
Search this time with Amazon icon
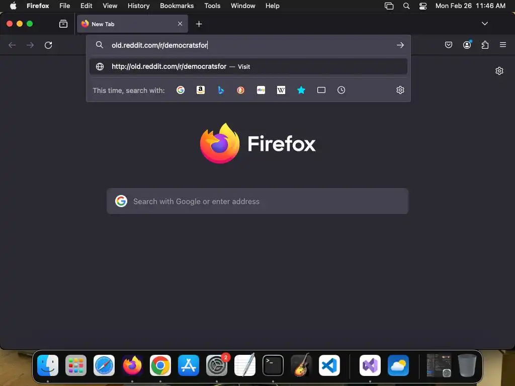(x=200, y=90)
